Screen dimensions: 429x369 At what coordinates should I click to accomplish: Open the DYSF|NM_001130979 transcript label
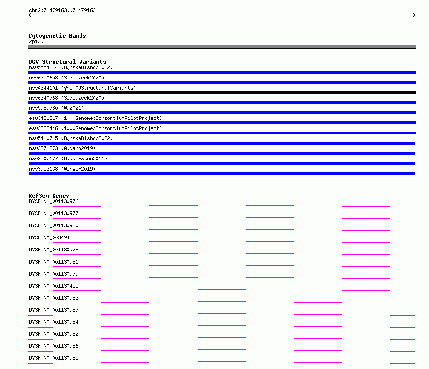click(x=54, y=274)
